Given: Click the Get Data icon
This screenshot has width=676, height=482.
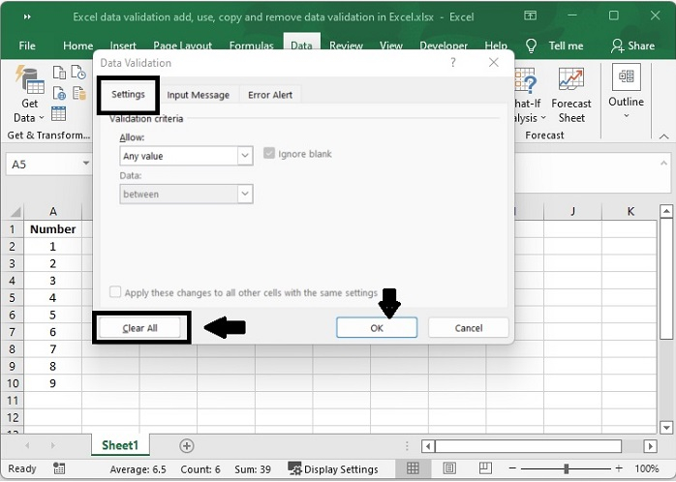Looking at the screenshot, I should pyautogui.click(x=29, y=83).
